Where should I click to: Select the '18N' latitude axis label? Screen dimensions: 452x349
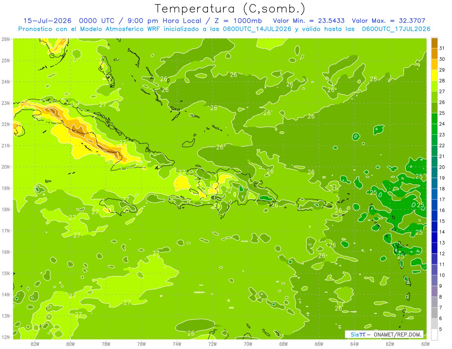pos(6,209)
